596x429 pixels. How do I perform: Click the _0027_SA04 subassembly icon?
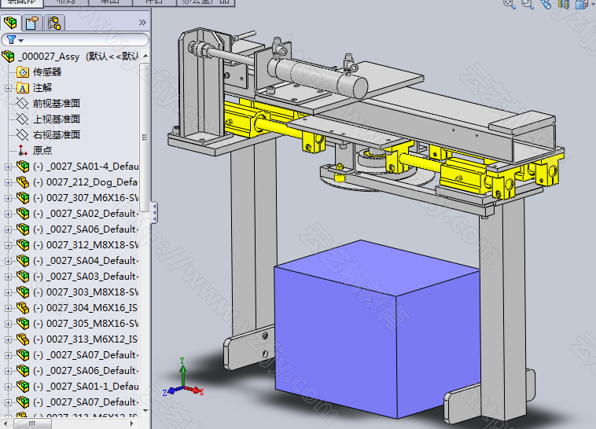click(23, 261)
